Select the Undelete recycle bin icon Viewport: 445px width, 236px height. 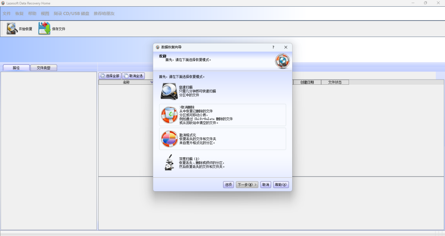point(169,115)
